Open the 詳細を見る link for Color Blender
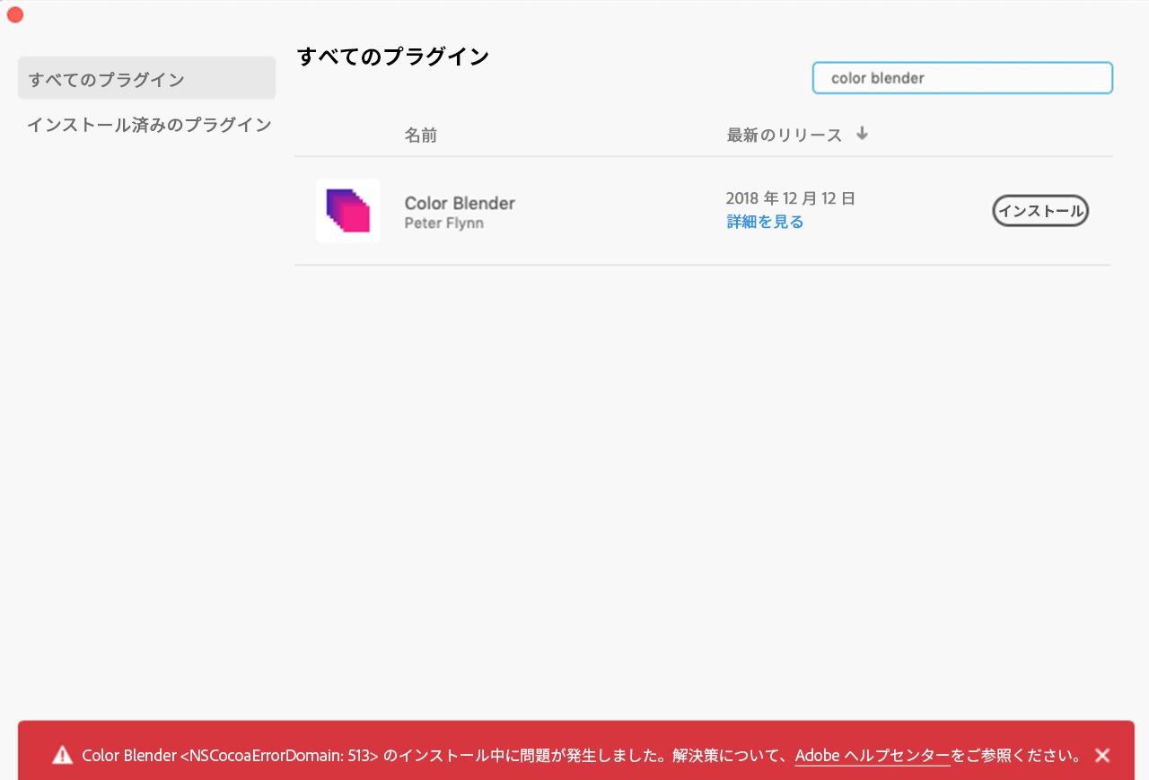Viewport: 1149px width, 780px height. coord(765,221)
